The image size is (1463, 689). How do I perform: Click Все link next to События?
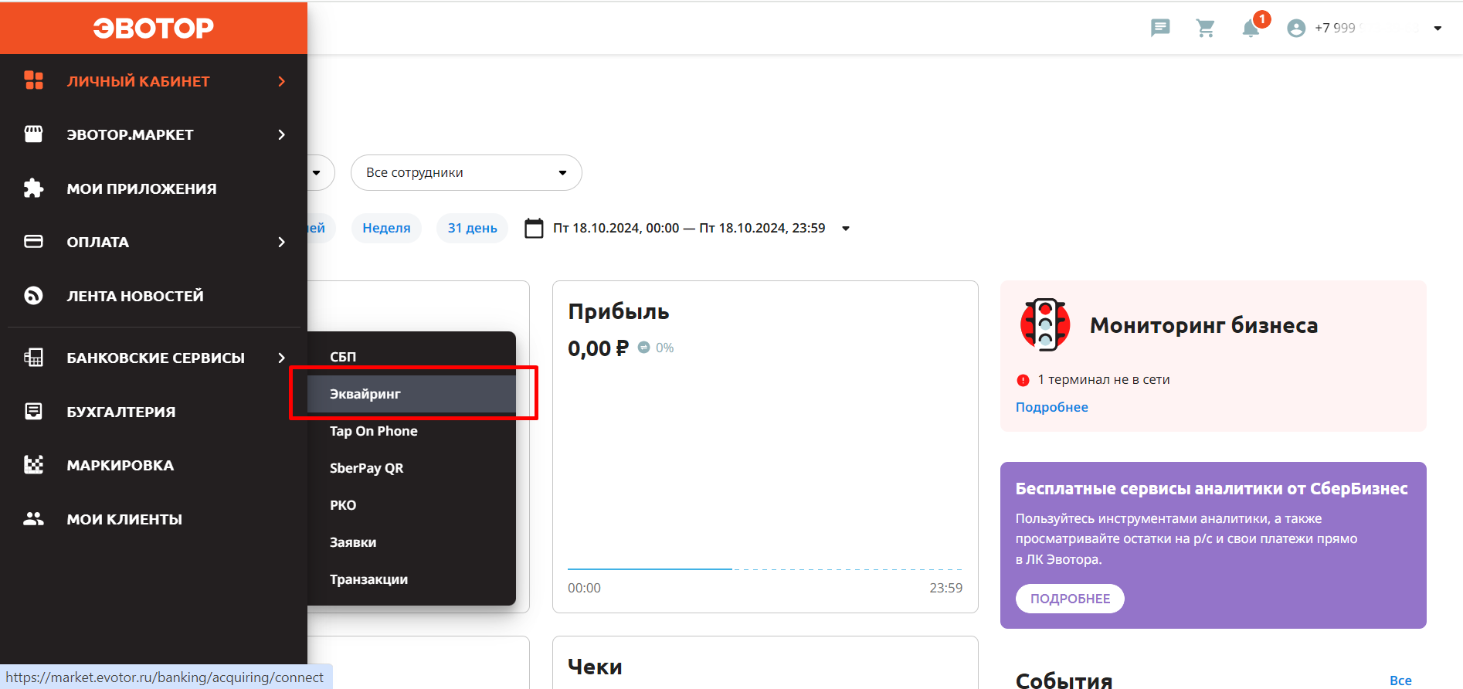1400,680
